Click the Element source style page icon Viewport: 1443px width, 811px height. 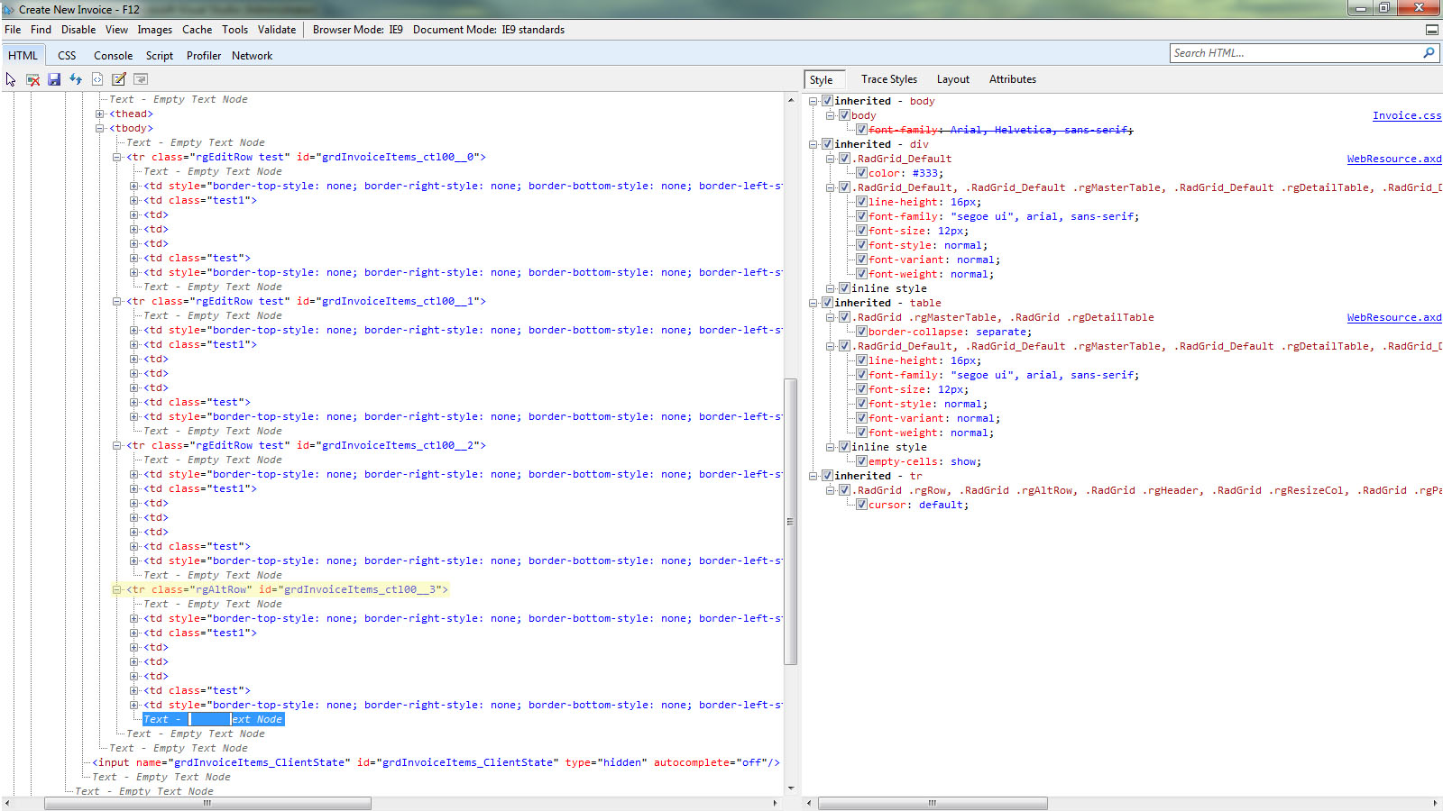[x=97, y=79]
